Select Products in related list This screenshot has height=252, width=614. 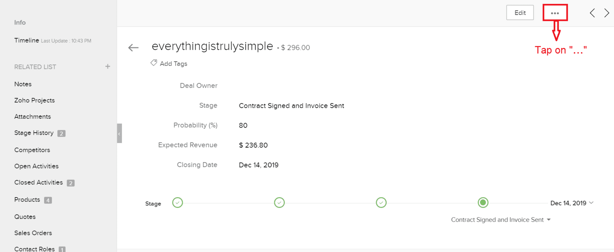click(x=27, y=199)
